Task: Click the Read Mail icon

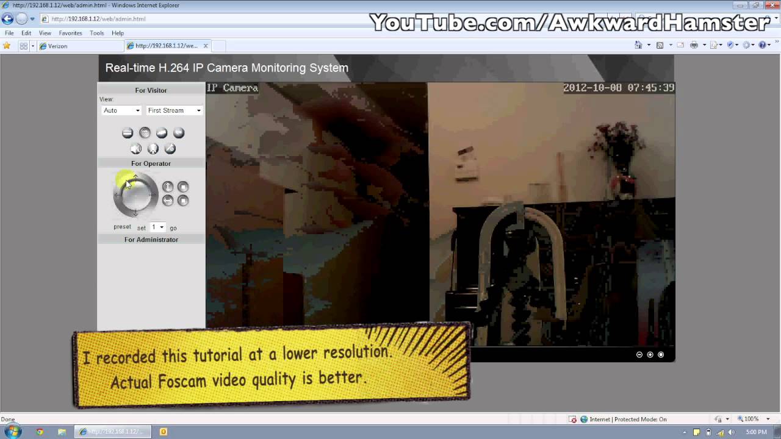Action: 681,45
